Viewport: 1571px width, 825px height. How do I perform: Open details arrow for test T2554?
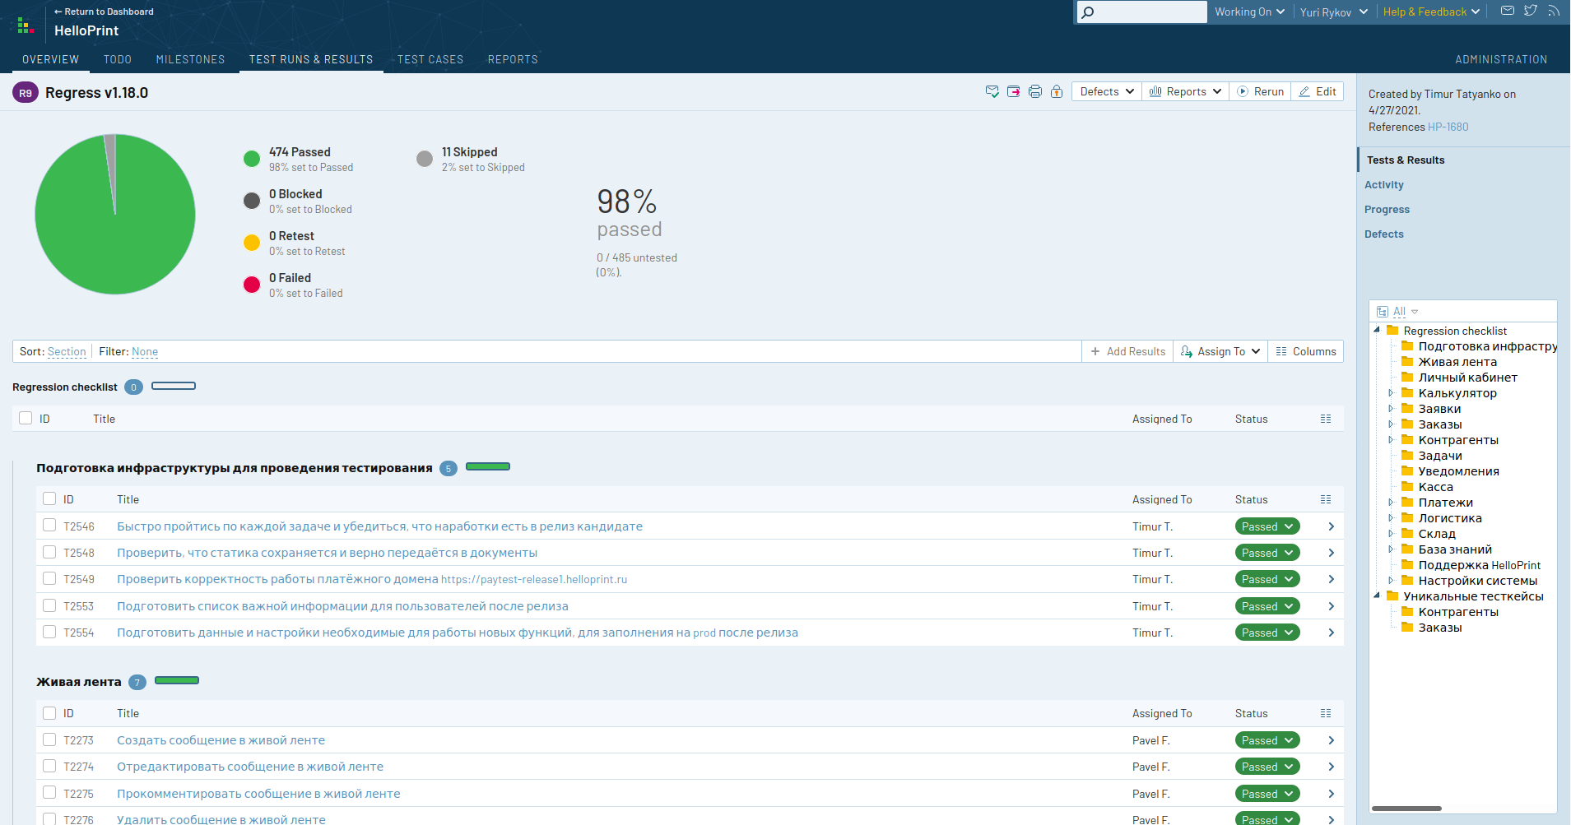pos(1331,633)
